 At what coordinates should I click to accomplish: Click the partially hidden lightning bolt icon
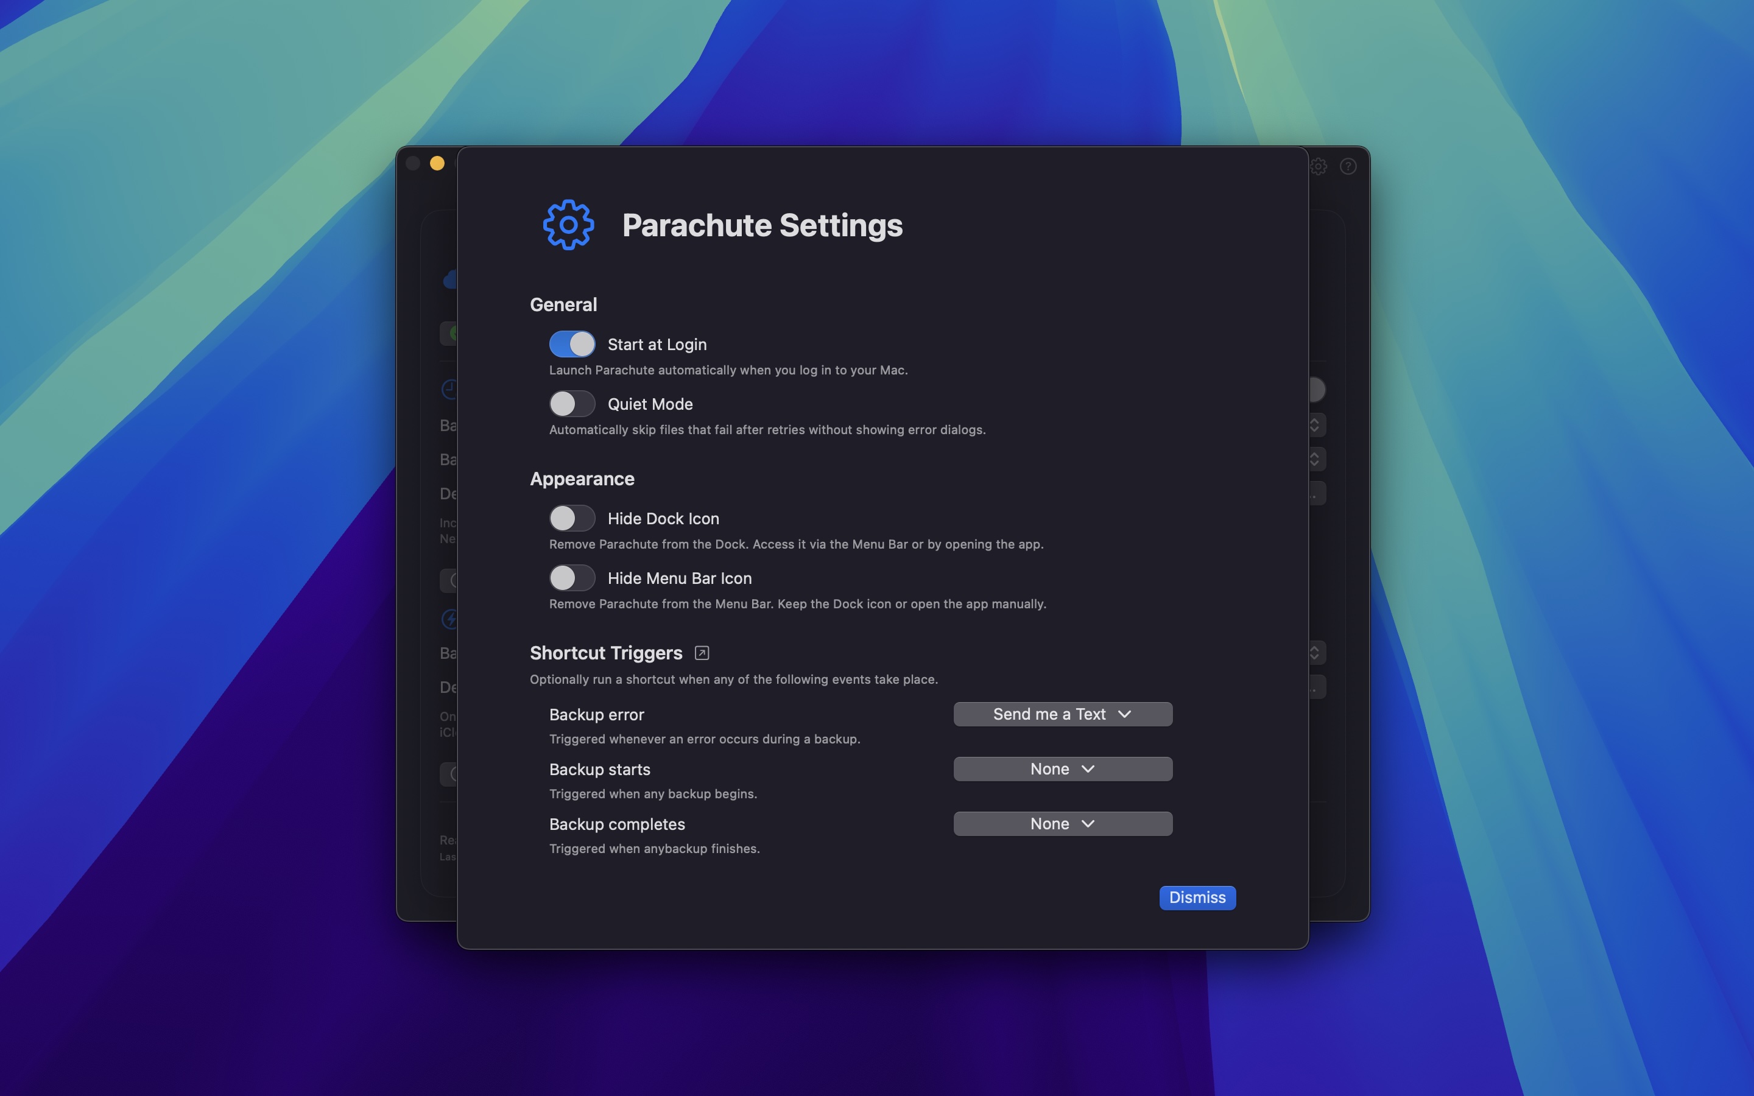tap(449, 618)
